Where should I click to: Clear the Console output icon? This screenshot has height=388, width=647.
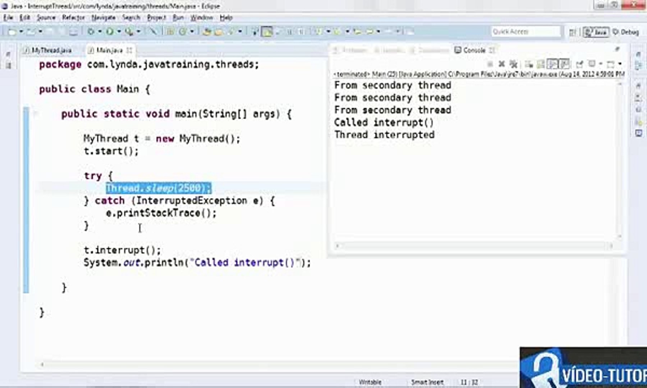coord(528,64)
